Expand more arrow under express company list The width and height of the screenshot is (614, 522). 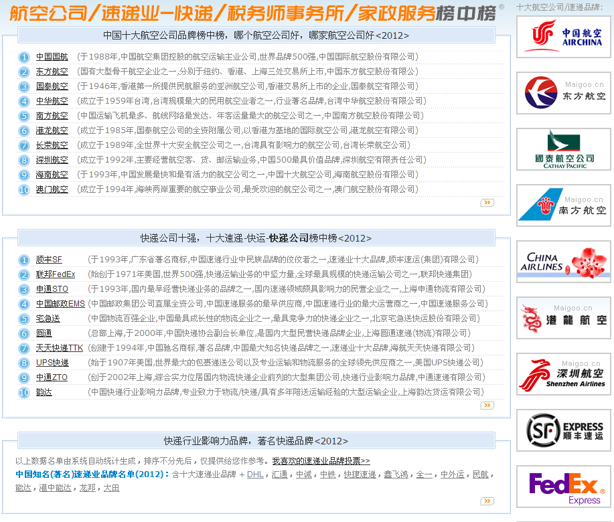tap(487, 405)
